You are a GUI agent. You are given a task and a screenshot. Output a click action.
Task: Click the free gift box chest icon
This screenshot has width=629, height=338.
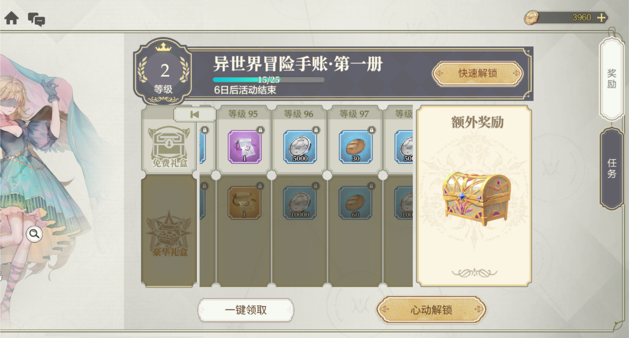tap(169, 146)
